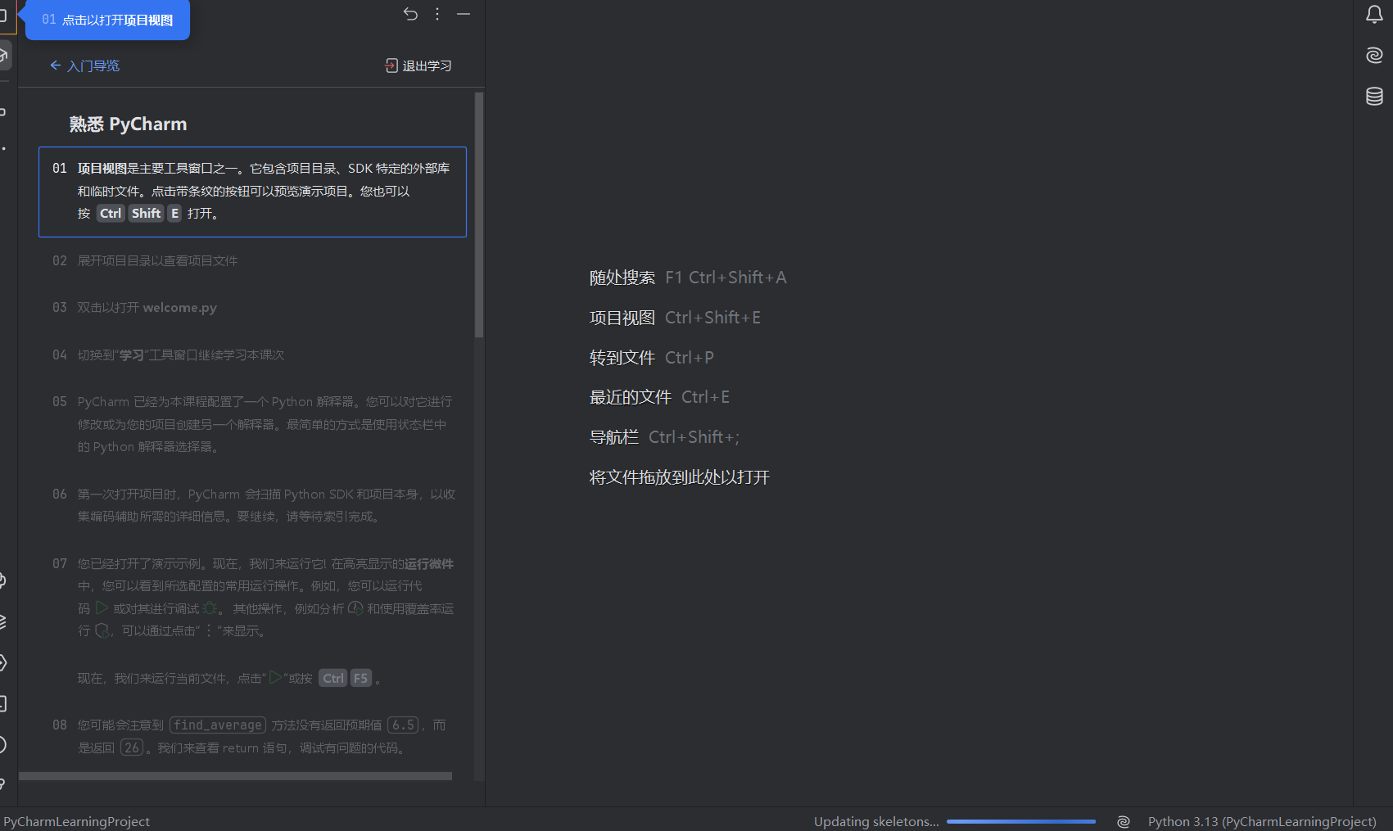1393x831 pixels.
Task: Click the 转到文件 Ctrl+P editor hint
Action: click(x=652, y=358)
